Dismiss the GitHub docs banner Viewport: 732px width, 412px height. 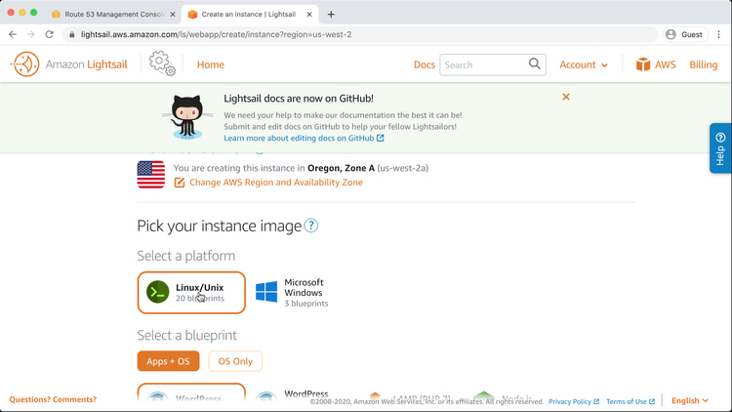point(566,97)
